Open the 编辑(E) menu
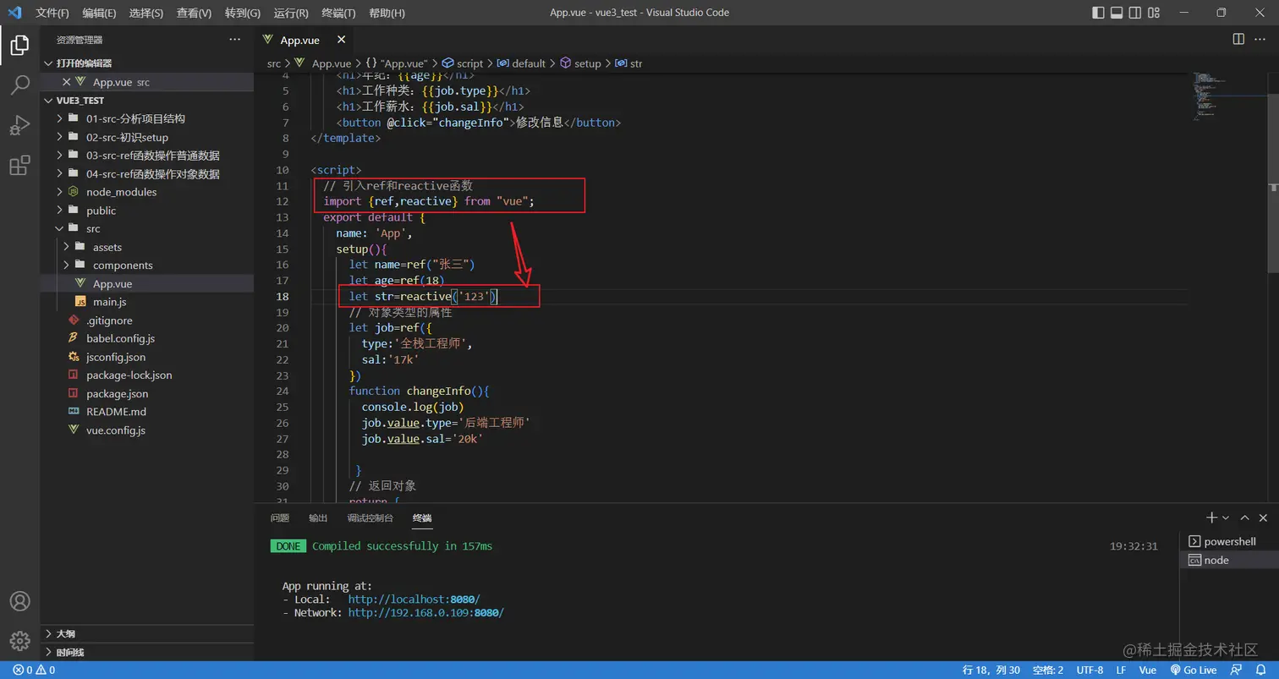1279x679 pixels. tap(100, 13)
